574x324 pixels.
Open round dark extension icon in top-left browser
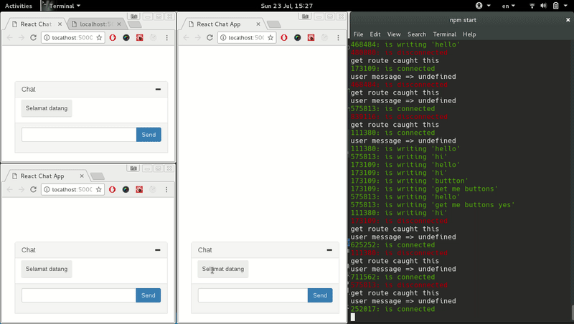(x=126, y=37)
